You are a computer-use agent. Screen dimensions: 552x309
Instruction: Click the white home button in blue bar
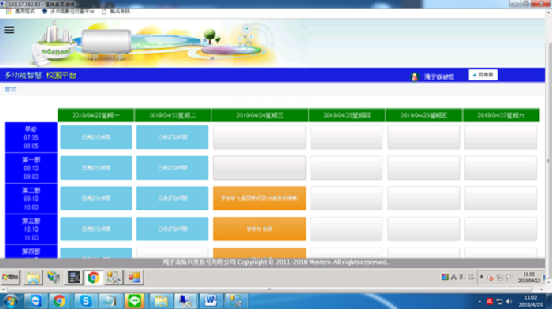(483, 75)
